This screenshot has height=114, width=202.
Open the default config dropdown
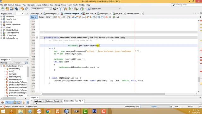click(x=41, y=9)
